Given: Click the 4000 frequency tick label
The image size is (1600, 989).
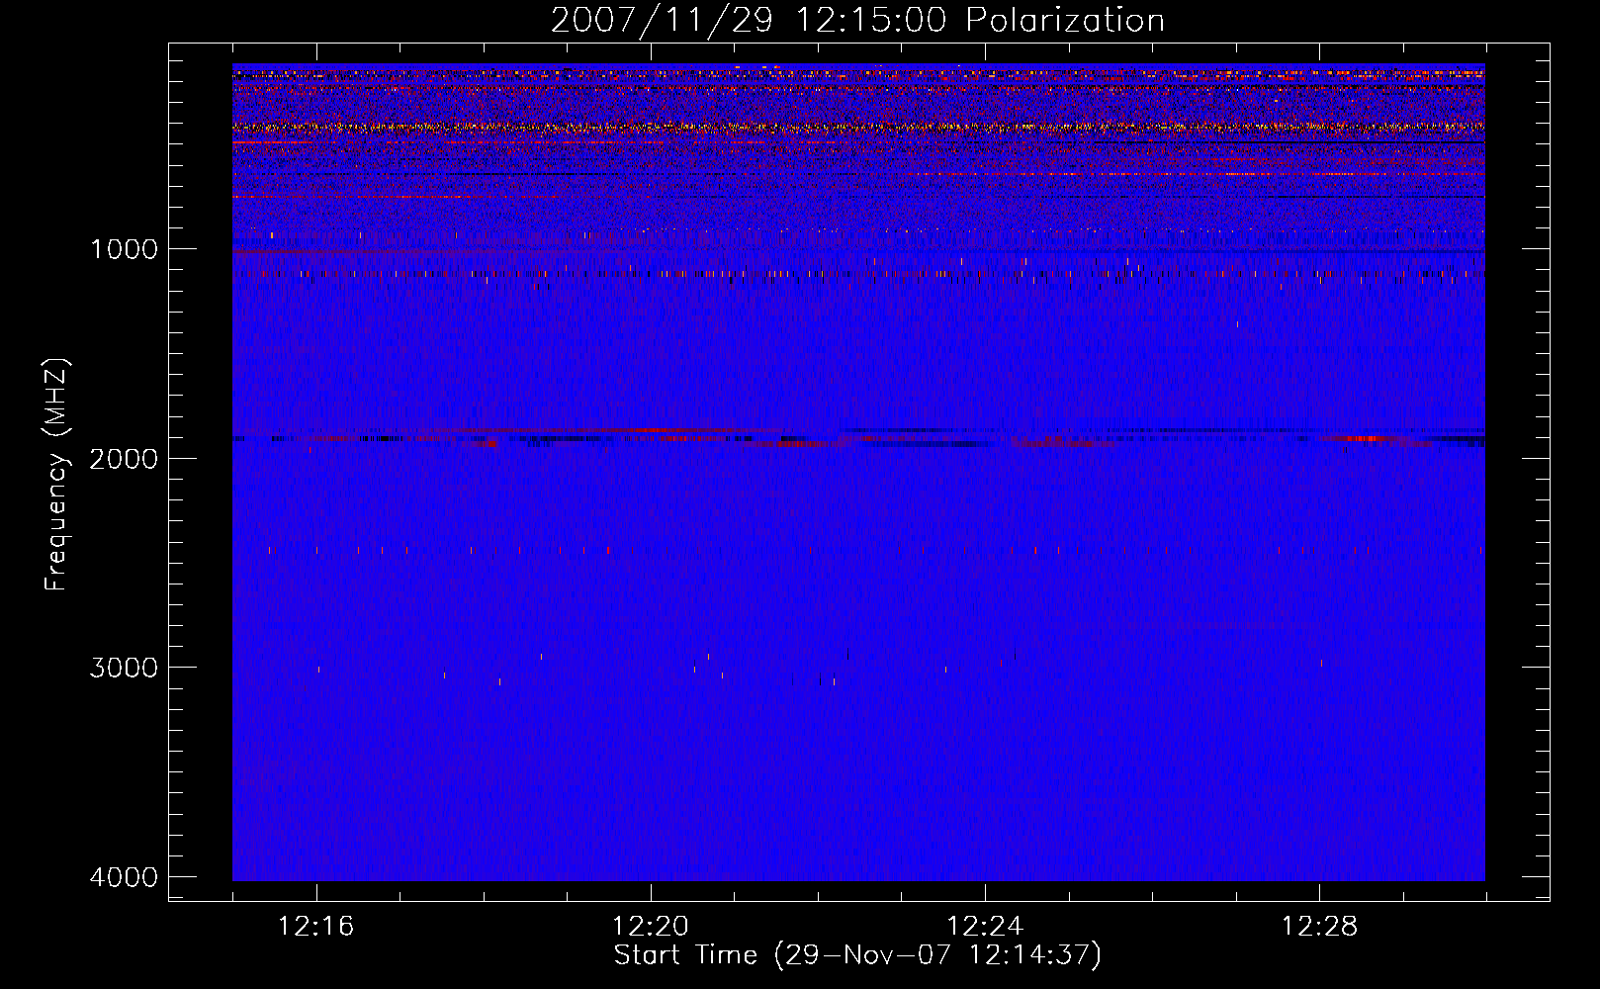Looking at the screenshot, I should click(124, 877).
